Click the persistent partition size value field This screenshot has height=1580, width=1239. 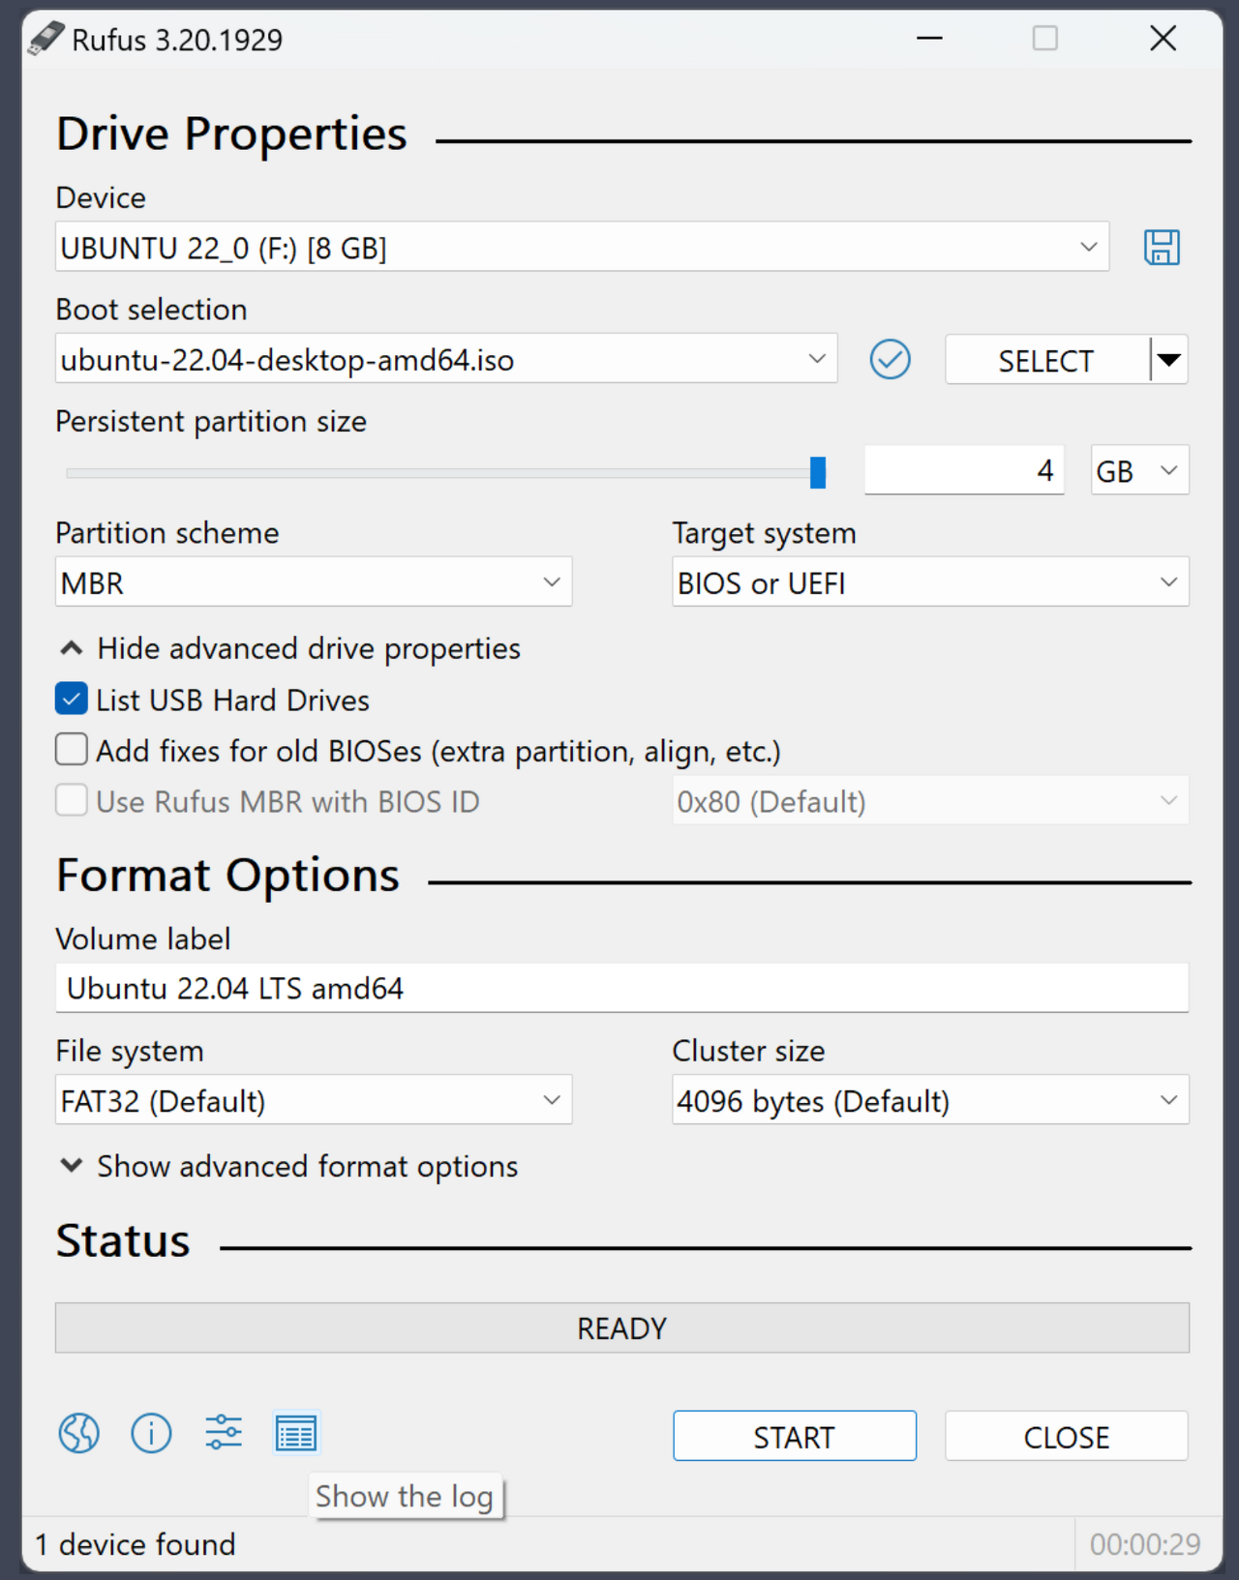(x=964, y=470)
